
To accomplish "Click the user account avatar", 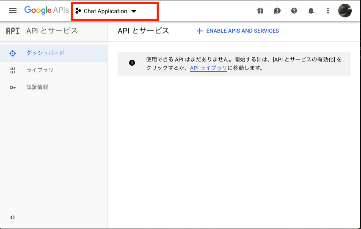I will [x=344, y=11].
